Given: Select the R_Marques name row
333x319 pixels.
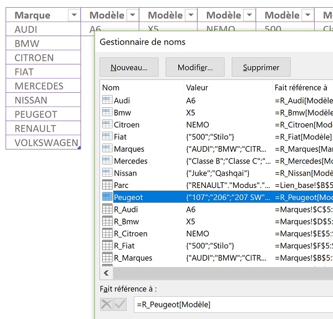Looking at the screenshot, I should 216,258.
